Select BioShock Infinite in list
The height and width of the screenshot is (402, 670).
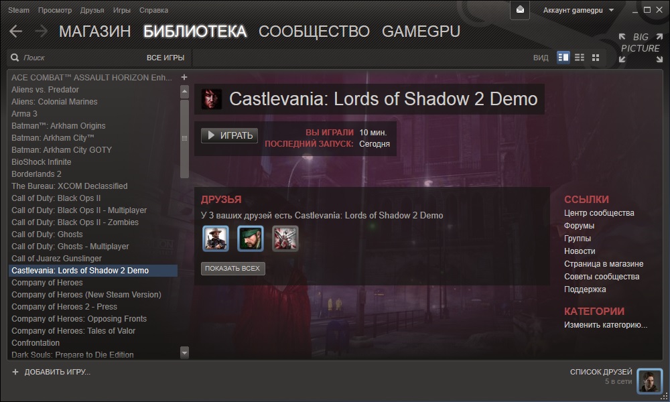(93, 162)
